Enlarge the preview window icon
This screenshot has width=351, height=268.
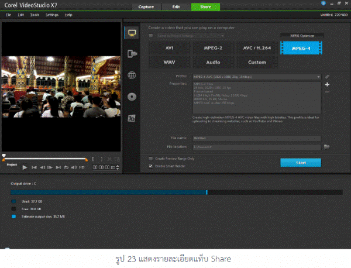point(117,159)
